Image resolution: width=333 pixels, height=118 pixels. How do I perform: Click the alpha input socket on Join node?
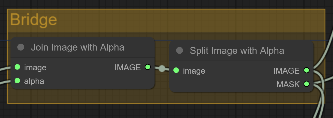tap(17, 81)
